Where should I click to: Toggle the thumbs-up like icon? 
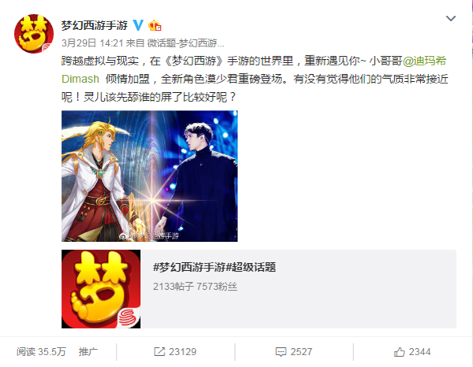tap(399, 351)
